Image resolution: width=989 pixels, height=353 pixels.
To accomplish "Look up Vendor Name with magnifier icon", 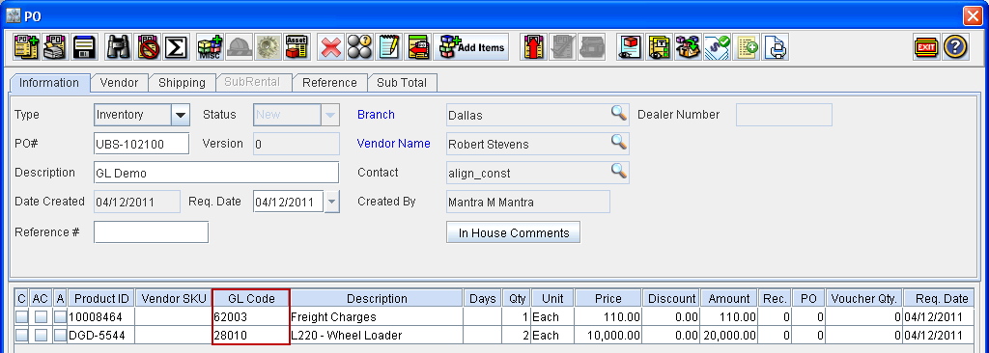I will [619, 143].
